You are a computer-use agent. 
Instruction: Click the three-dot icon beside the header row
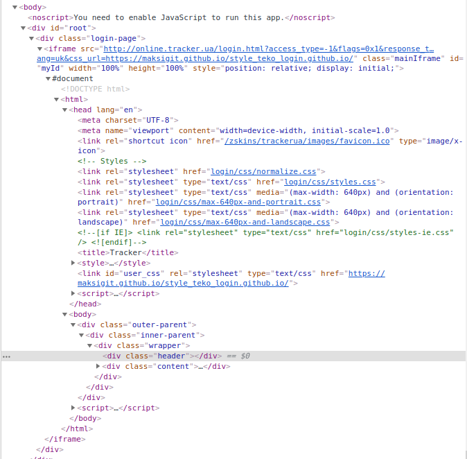pos(7,356)
